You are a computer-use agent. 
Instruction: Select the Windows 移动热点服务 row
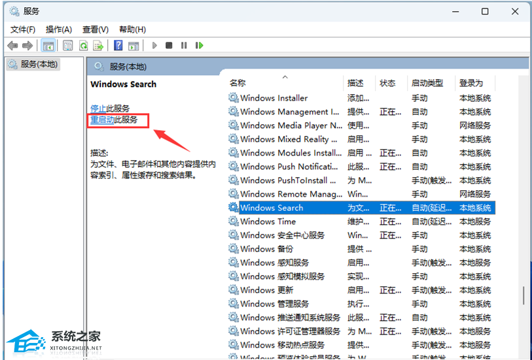point(361,345)
